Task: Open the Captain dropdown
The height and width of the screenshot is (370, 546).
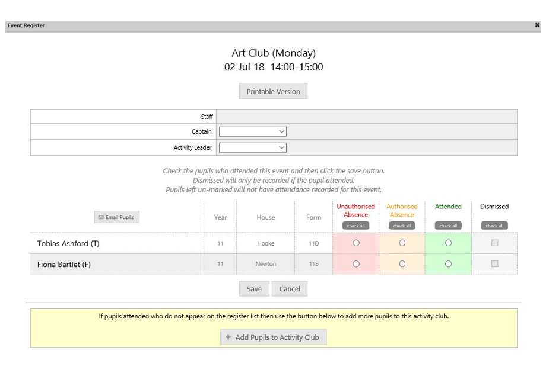Action: pyautogui.click(x=253, y=131)
